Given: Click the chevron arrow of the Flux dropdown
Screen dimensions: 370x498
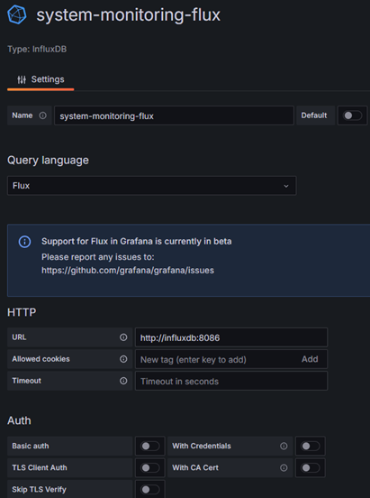Looking at the screenshot, I should (286, 186).
